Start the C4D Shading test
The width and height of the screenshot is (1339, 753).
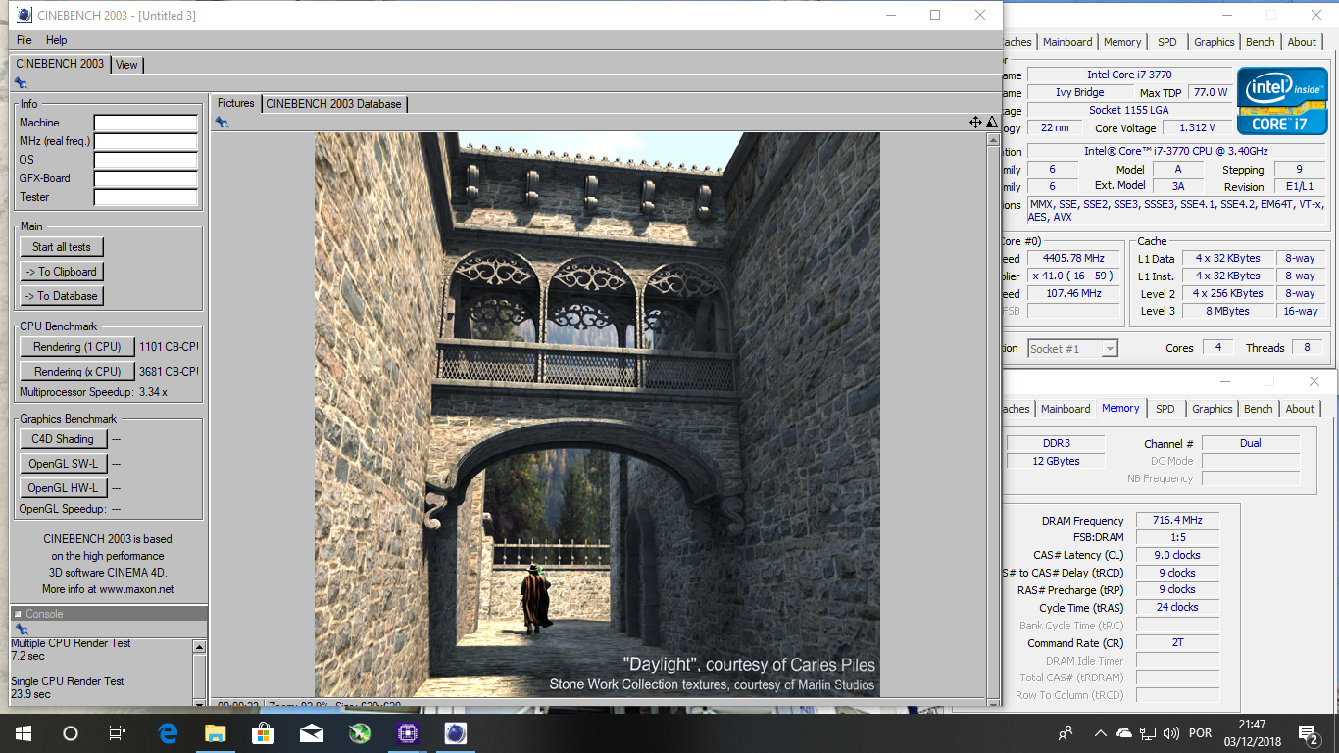tap(63, 439)
